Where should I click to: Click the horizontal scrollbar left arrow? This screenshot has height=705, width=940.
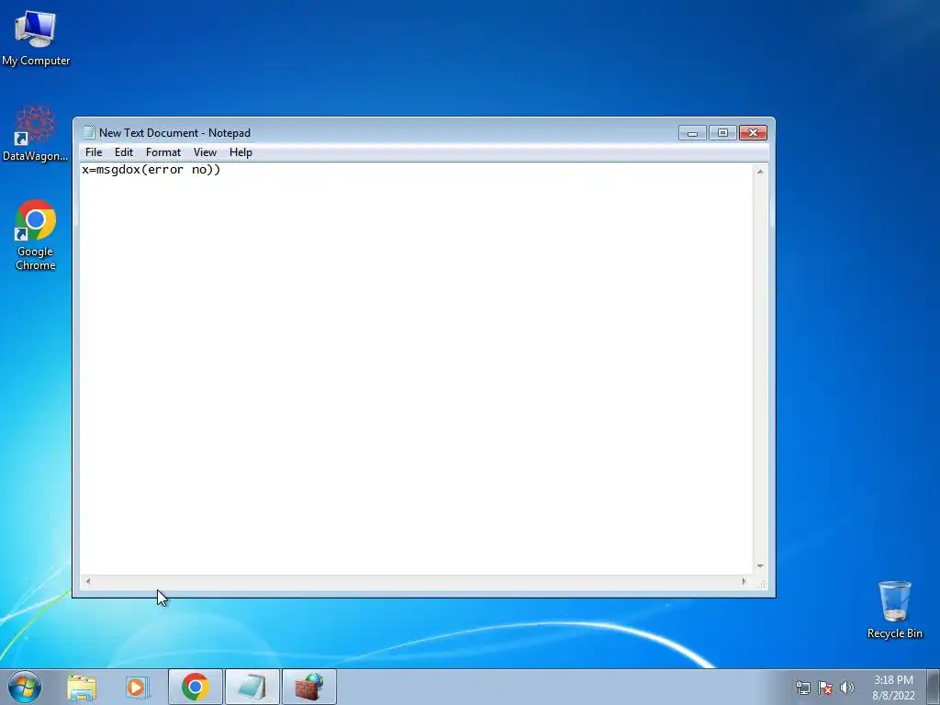pyautogui.click(x=88, y=581)
